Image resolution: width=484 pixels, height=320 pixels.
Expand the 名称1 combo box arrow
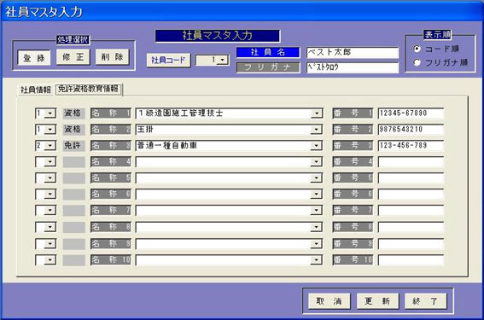[x=317, y=113]
